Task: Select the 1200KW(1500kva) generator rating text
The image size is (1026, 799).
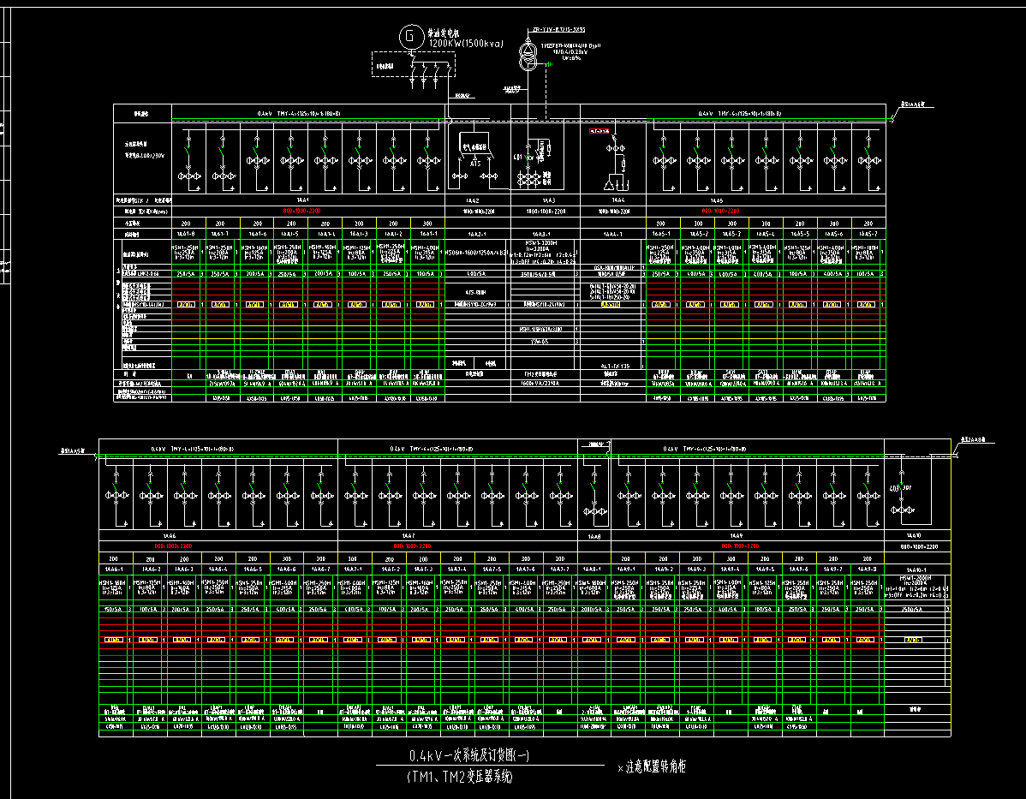Action: 466,44
